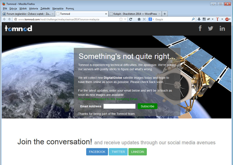
Task: Open the Zakładki menu
Action: [x=45, y=8]
